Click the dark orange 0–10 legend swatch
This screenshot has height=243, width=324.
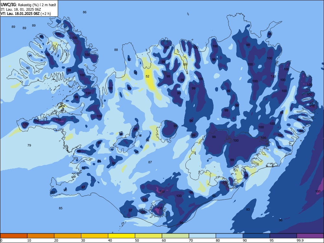click(x=14, y=236)
